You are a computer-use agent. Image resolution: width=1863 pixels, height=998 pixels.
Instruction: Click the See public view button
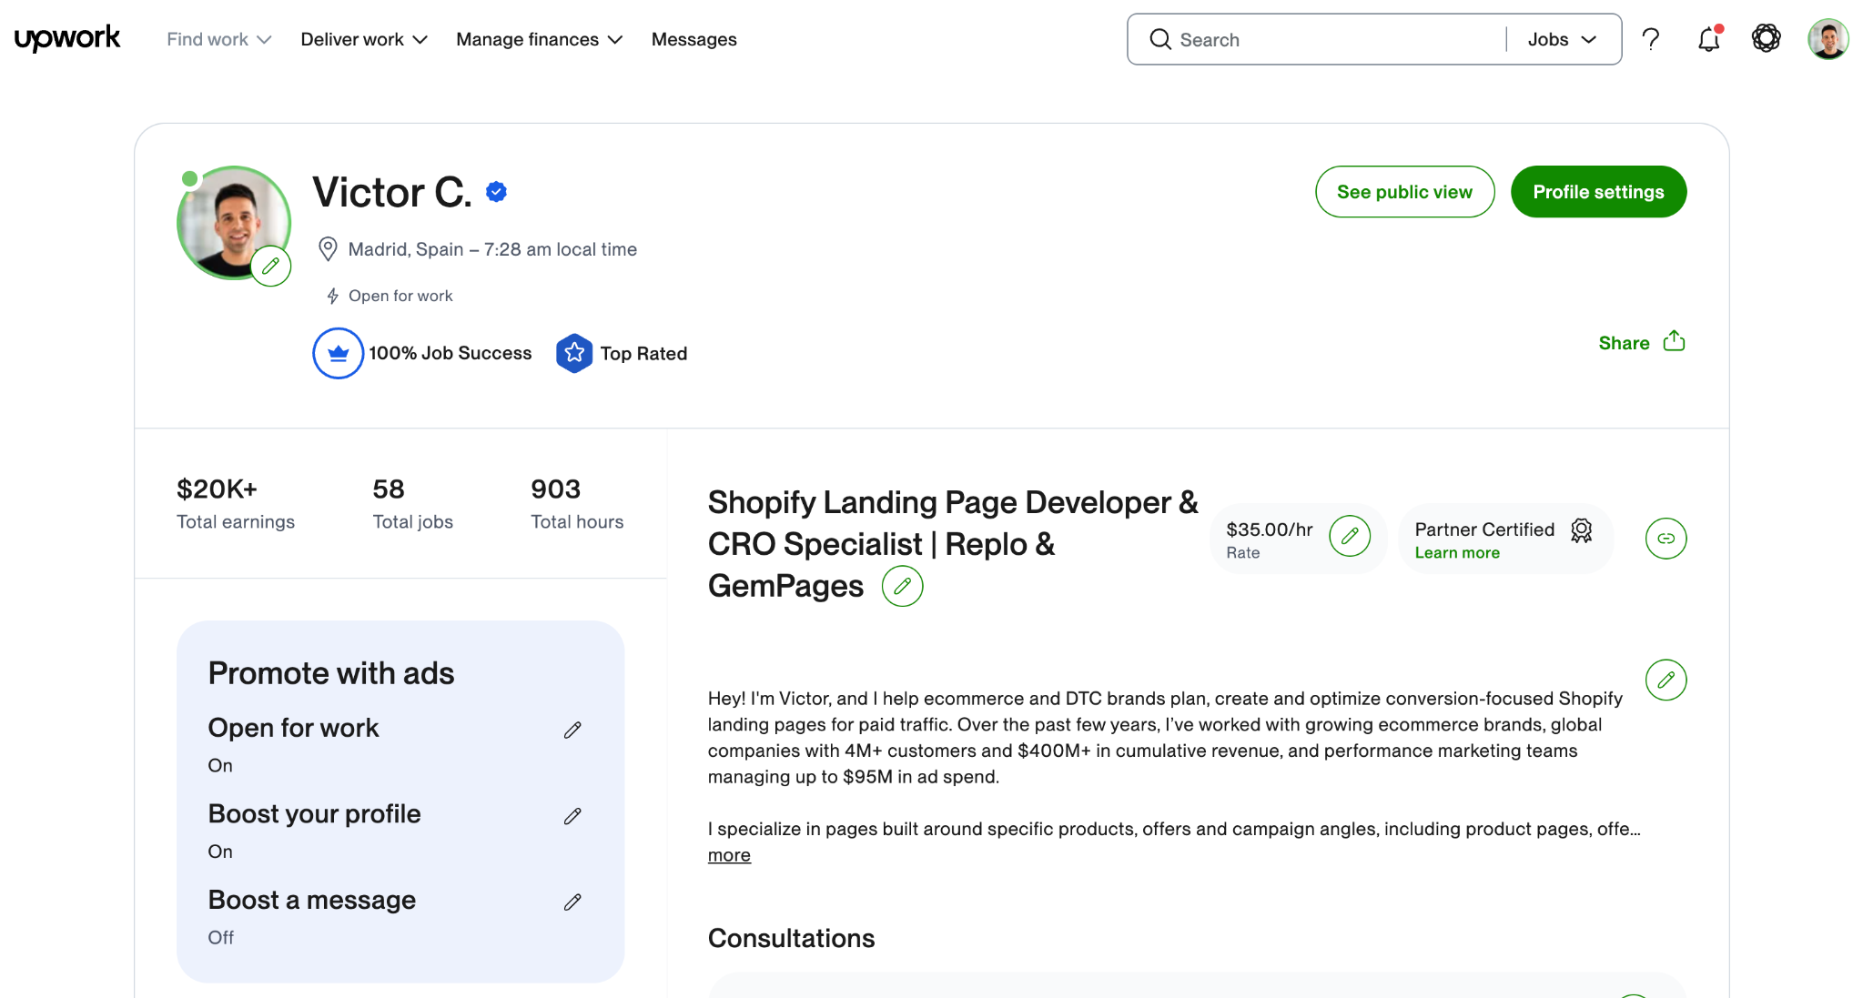tap(1404, 192)
